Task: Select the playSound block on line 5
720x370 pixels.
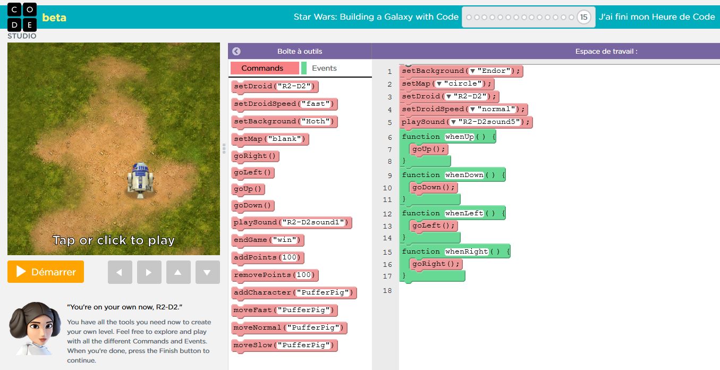Action: pyautogui.click(x=466, y=122)
